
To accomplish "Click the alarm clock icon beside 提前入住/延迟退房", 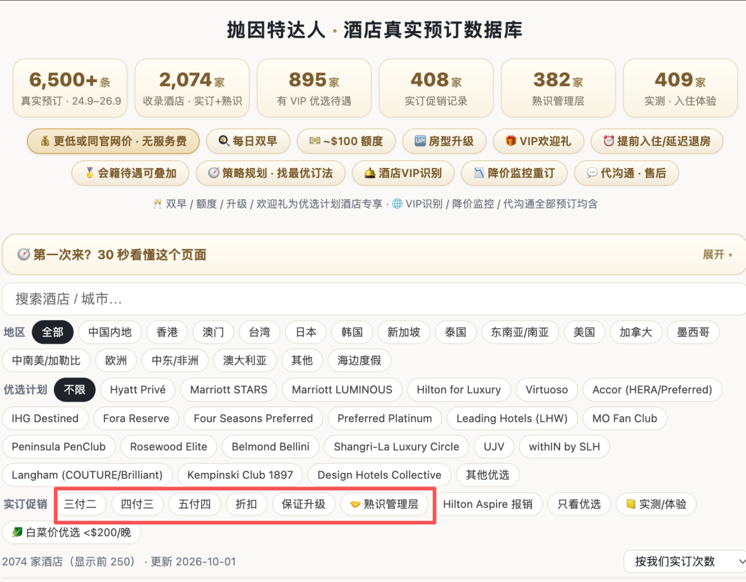I will (x=609, y=140).
